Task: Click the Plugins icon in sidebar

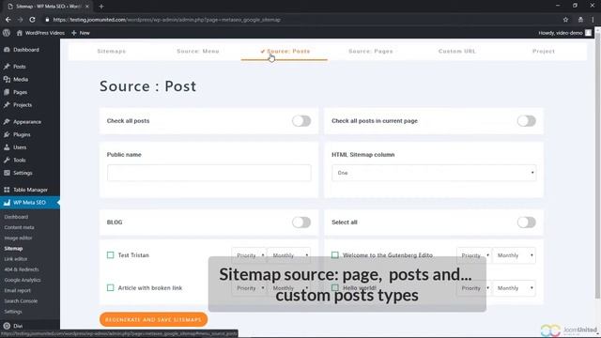Action: (7, 134)
